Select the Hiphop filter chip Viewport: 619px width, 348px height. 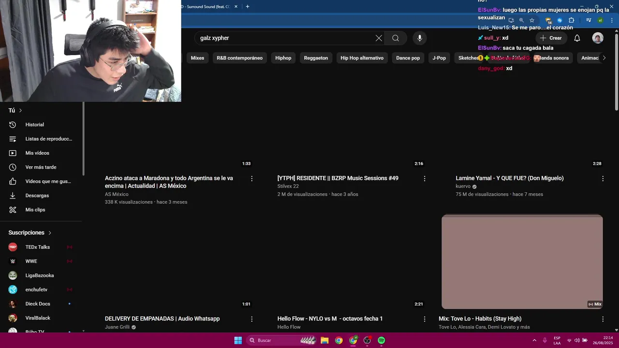(283, 58)
